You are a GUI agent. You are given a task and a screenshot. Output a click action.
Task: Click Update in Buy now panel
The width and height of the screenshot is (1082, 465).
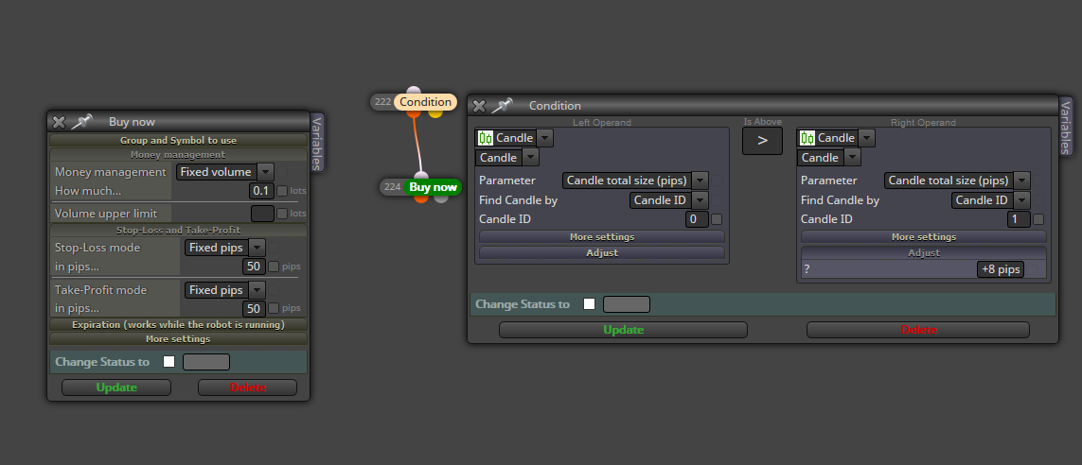point(116,387)
